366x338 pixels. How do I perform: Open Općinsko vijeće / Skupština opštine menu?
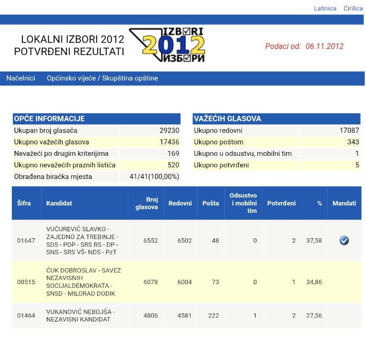(102, 78)
